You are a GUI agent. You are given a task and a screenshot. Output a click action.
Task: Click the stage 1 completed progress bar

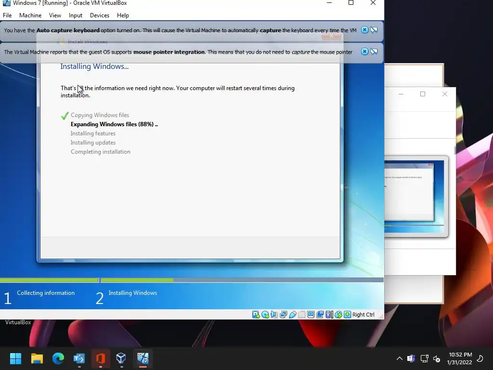(x=50, y=280)
